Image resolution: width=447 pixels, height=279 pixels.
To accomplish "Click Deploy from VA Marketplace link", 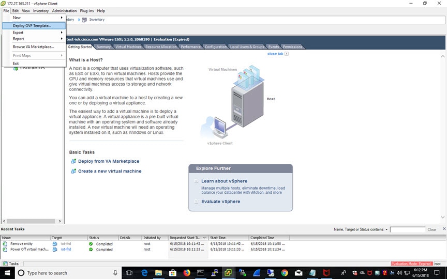I will 109,161.
